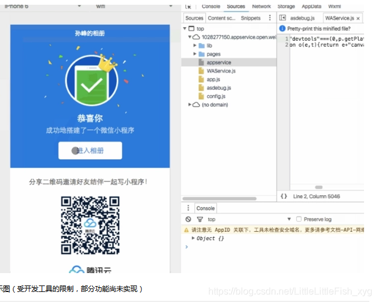
Task: Click the 孙峰的相册 title
Action: [90, 33]
